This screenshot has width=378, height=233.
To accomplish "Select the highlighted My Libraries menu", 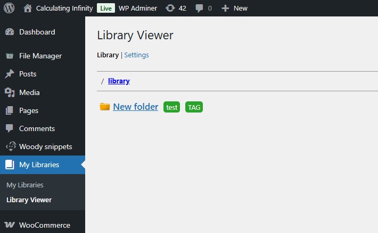I will click(43, 165).
